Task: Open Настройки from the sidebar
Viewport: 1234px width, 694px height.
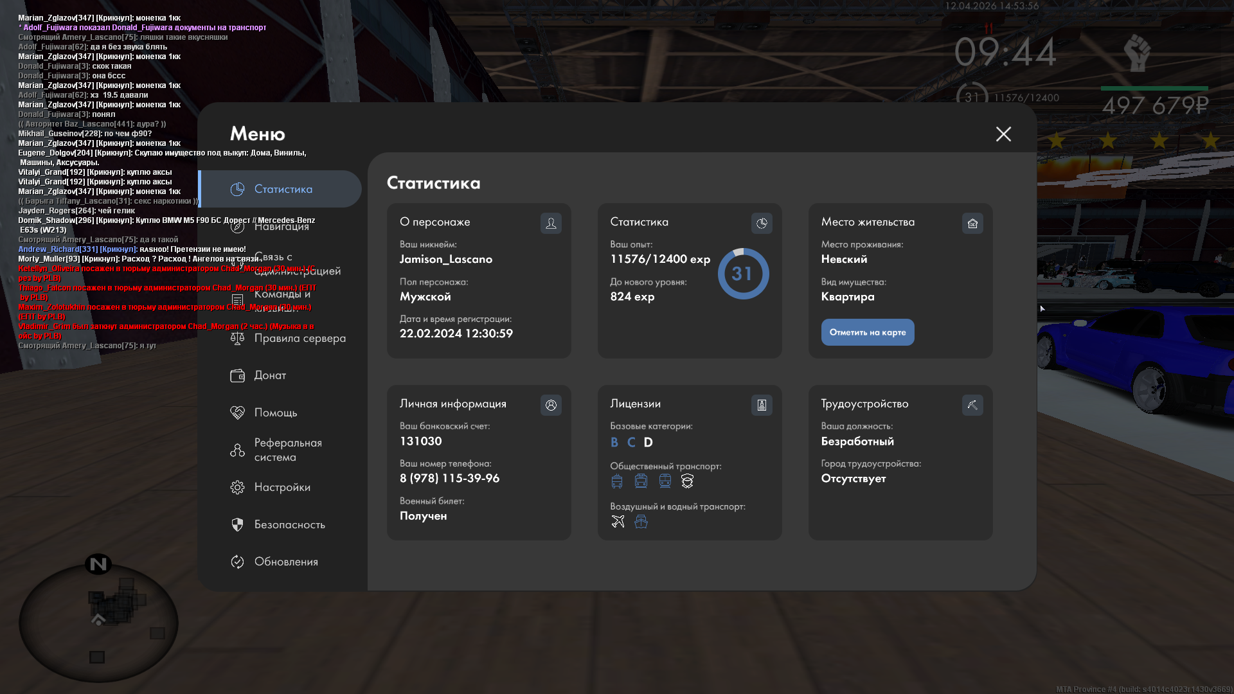Action: pos(282,487)
